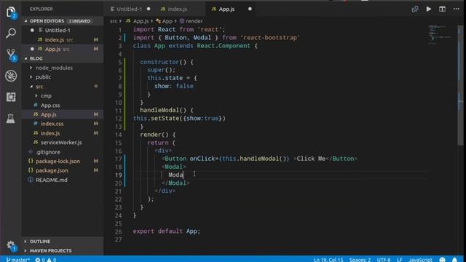Open the Explorer view in activity bar

point(11,12)
